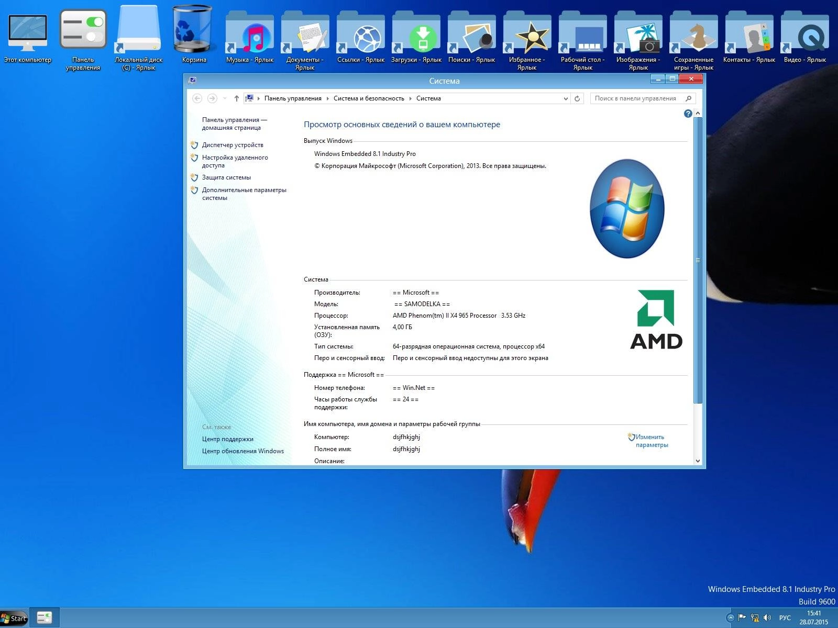This screenshot has width=838, height=628.
Task: Click the '4,00 ГБ' memory value
Action: (402, 327)
